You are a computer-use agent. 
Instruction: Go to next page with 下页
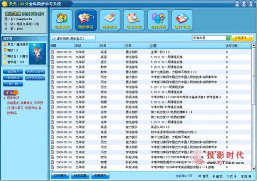[x=231, y=176]
